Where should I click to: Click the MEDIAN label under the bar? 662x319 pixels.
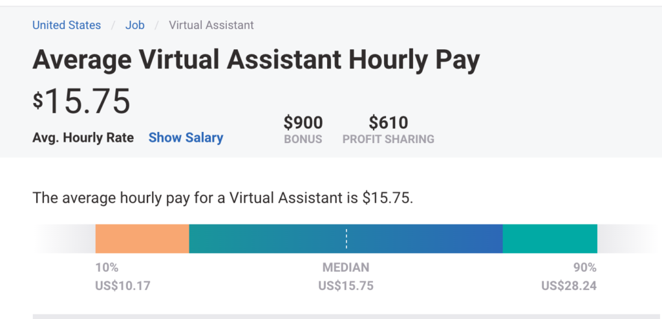346,268
